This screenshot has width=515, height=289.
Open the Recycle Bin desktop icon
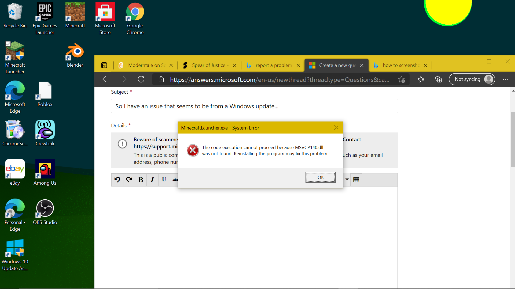coord(15,15)
